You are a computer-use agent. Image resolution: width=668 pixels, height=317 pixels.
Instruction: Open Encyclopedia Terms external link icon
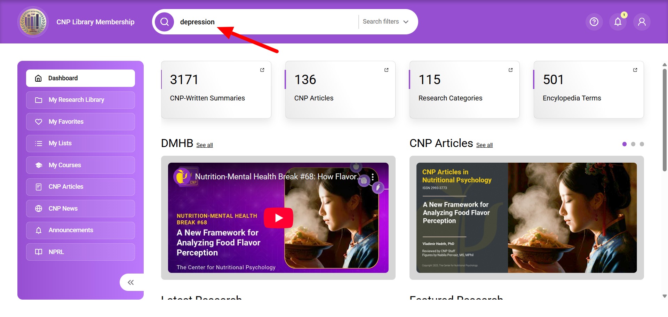coord(635,70)
